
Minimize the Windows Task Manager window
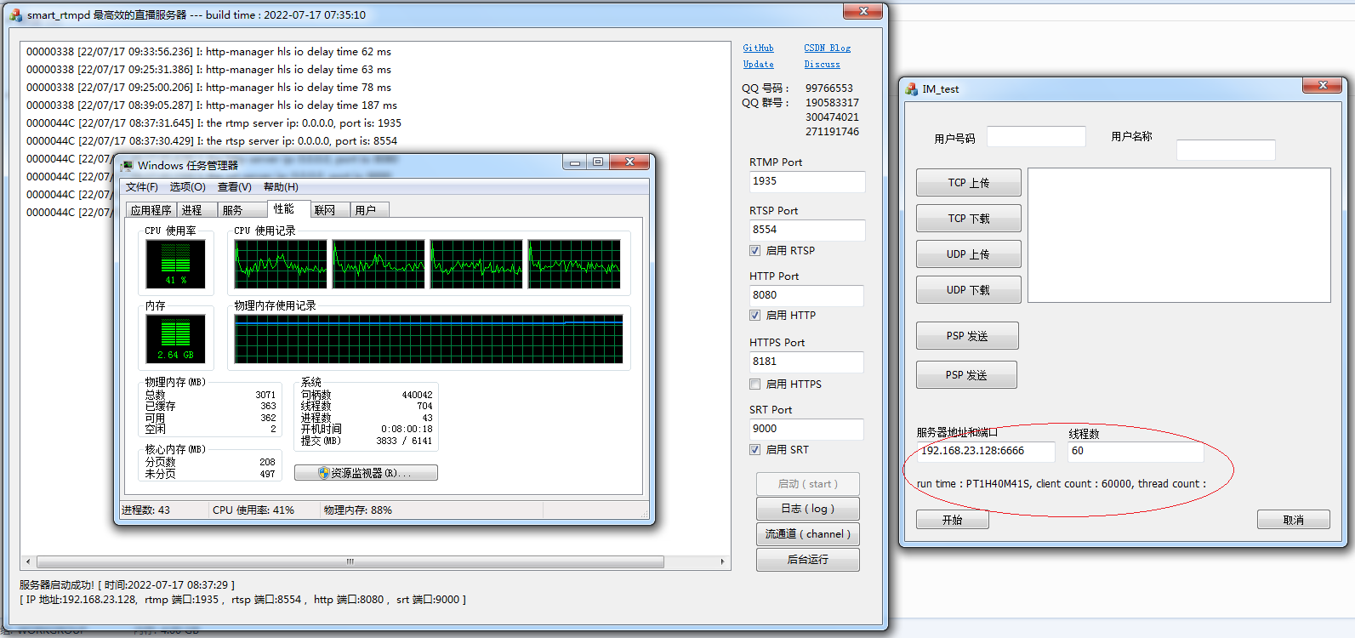coord(575,162)
